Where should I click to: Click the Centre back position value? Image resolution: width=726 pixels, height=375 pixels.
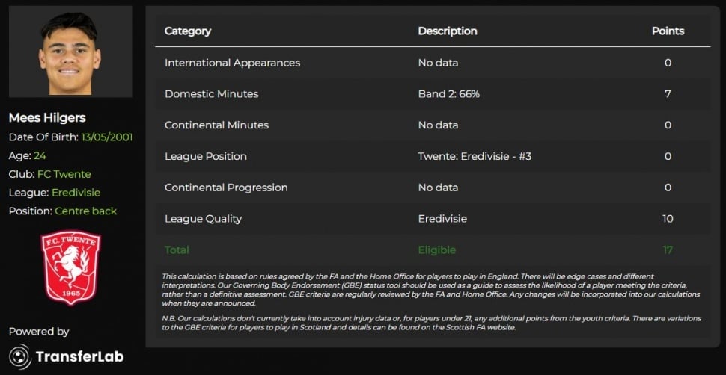(85, 211)
